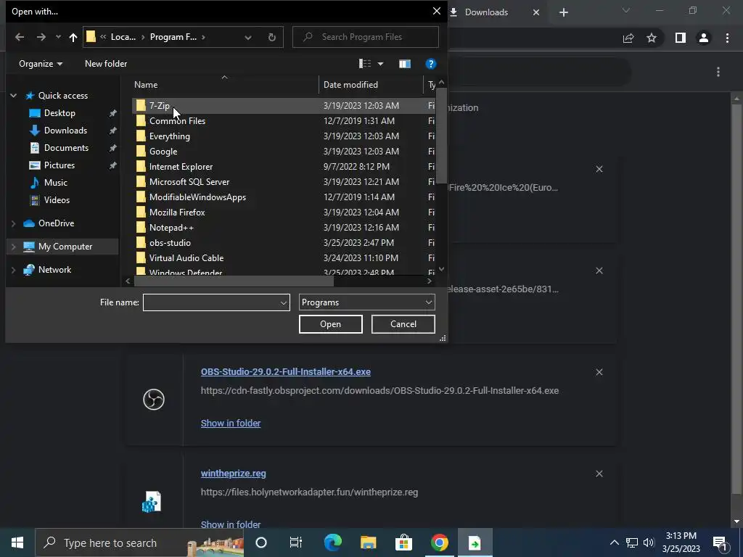Viewport: 743px width, 557px height.
Task: Create a New folder
Action: (x=106, y=64)
